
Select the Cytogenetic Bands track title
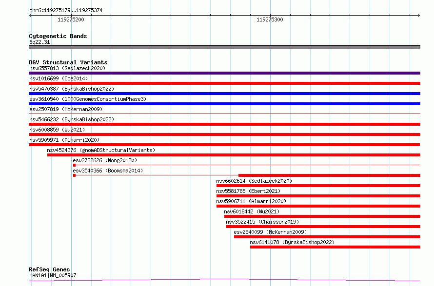click(x=58, y=36)
